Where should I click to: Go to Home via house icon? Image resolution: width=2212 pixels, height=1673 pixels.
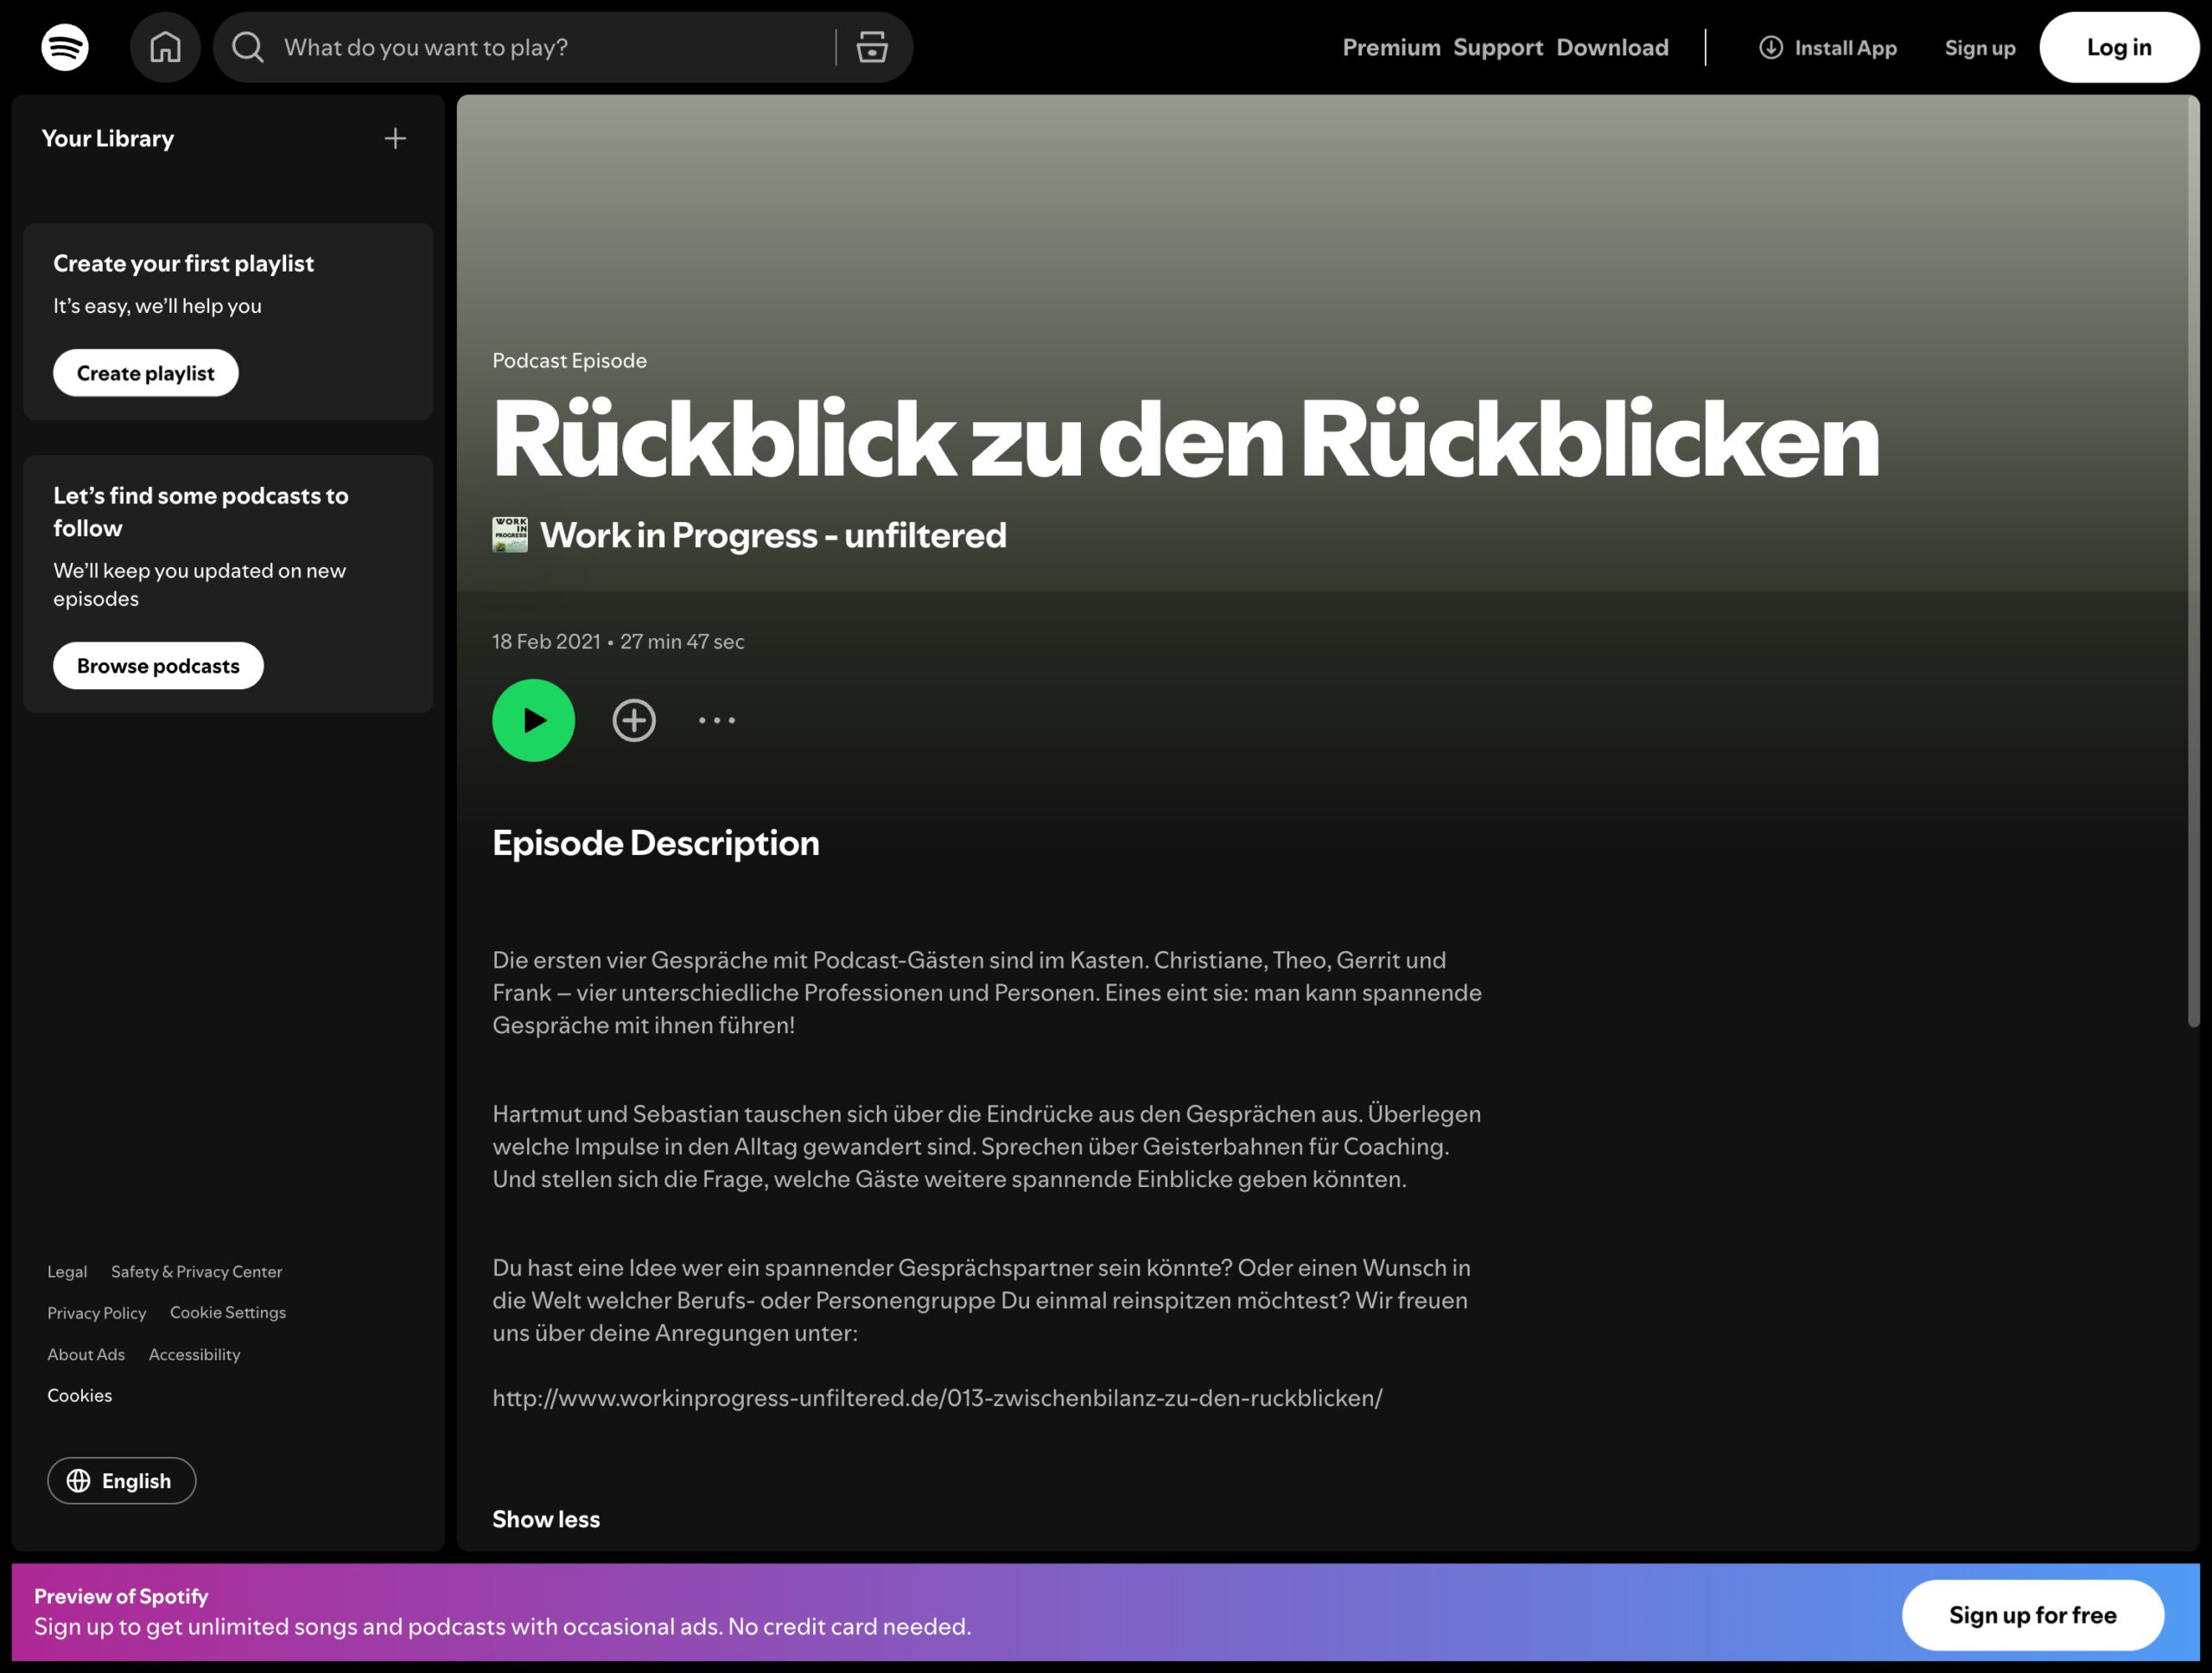[x=165, y=47]
